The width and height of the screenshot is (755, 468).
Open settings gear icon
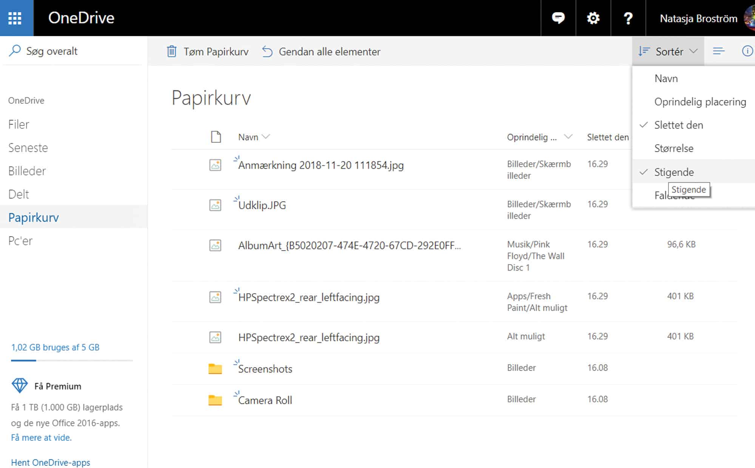(x=593, y=18)
